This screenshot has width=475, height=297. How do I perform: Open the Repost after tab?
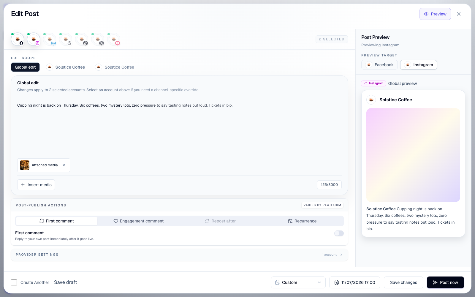click(220, 221)
